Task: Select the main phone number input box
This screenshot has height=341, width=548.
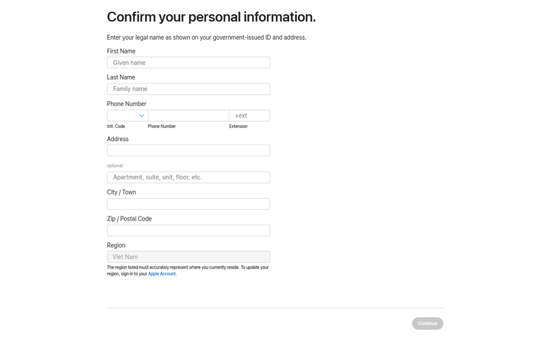Action: coord(188,116)
